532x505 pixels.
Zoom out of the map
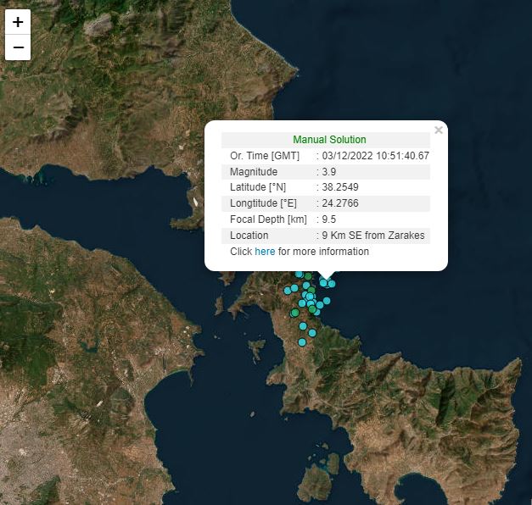click(x=18, y=47)
